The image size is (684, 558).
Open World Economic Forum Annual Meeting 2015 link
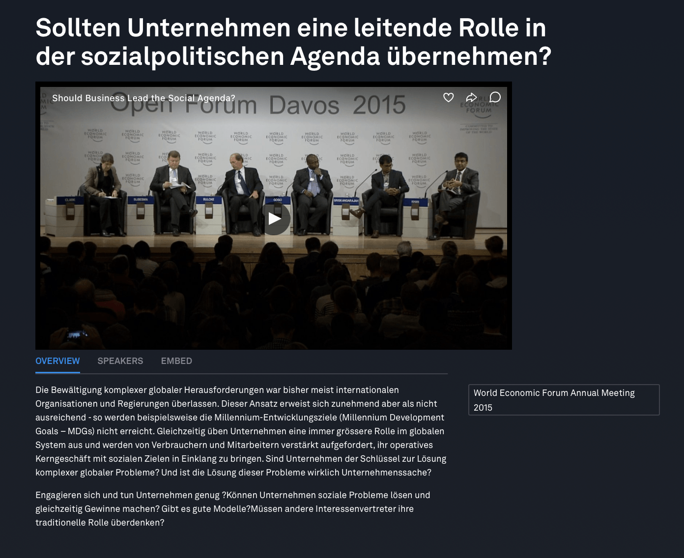coord(564,400)
